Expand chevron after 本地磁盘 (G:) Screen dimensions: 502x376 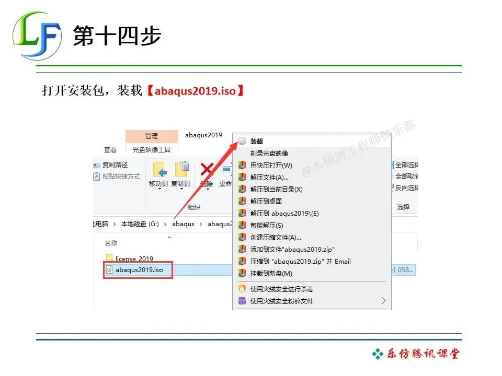[165, 224]
